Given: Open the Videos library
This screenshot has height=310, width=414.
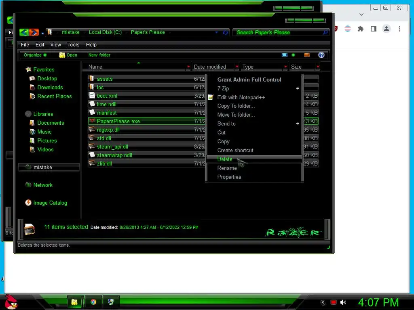Looking at the screenshot, I should click(x=42, y=150).
